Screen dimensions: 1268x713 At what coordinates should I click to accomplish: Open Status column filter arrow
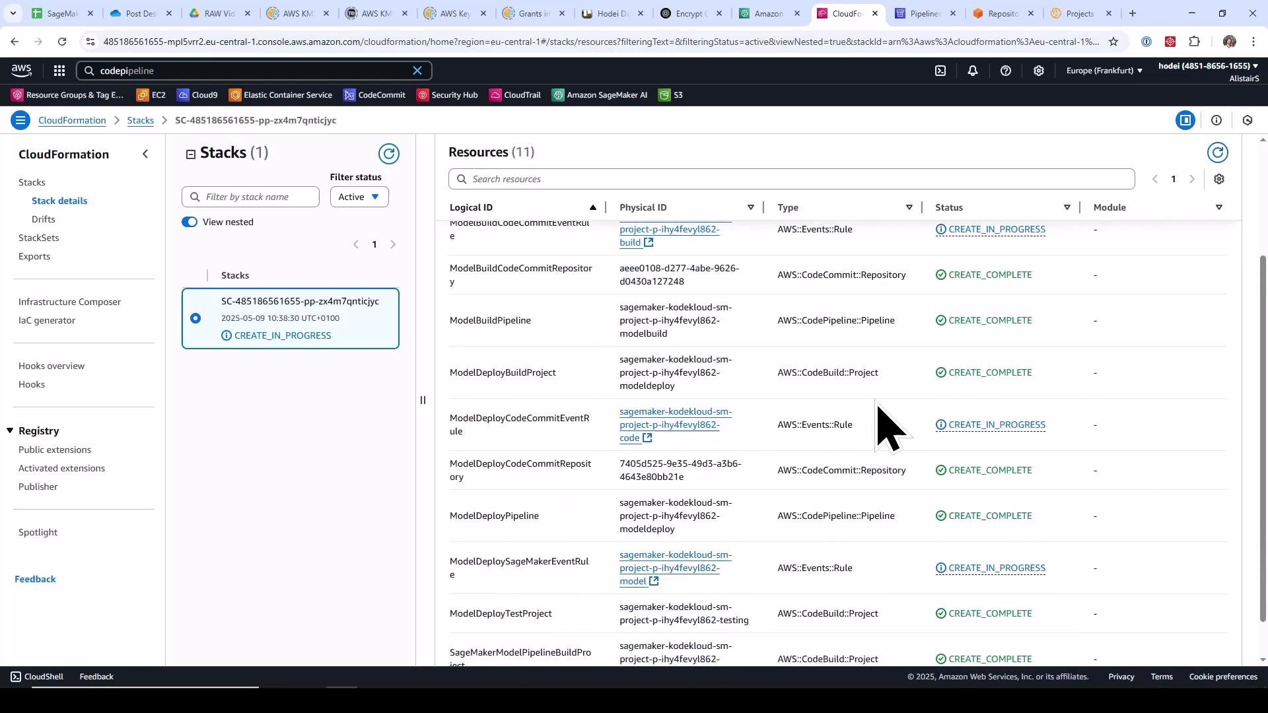point(1067,207)
